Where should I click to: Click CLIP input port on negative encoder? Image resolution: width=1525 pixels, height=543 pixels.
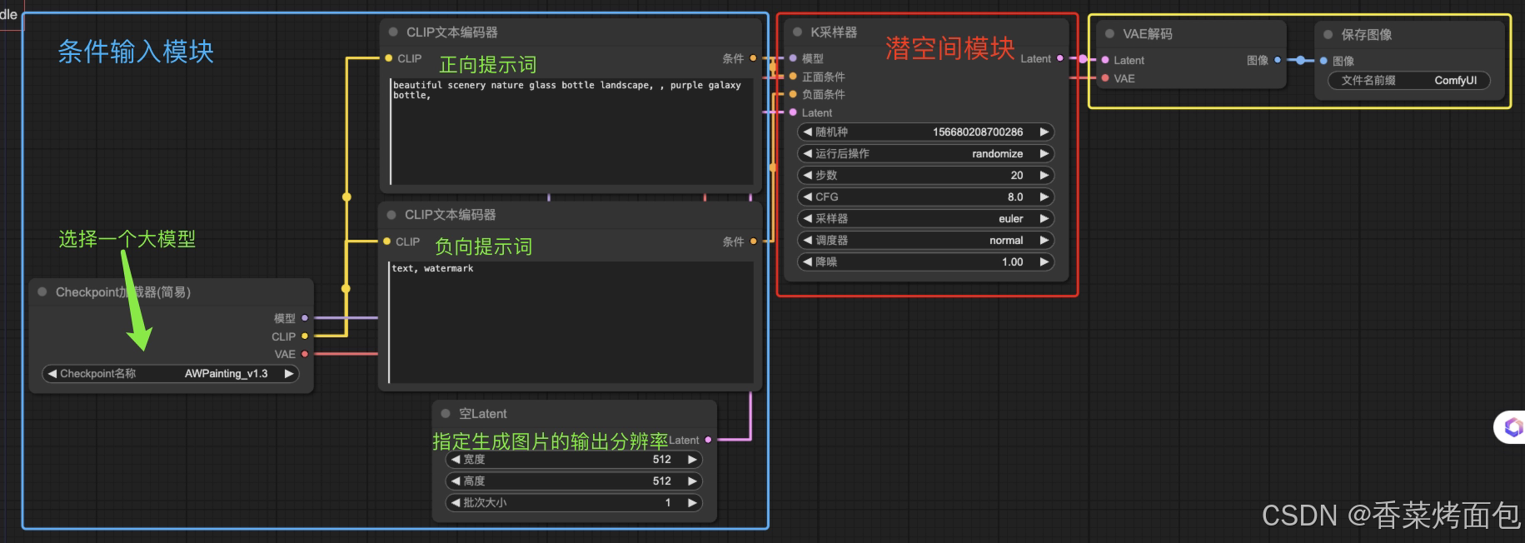(x=386, y=241)
